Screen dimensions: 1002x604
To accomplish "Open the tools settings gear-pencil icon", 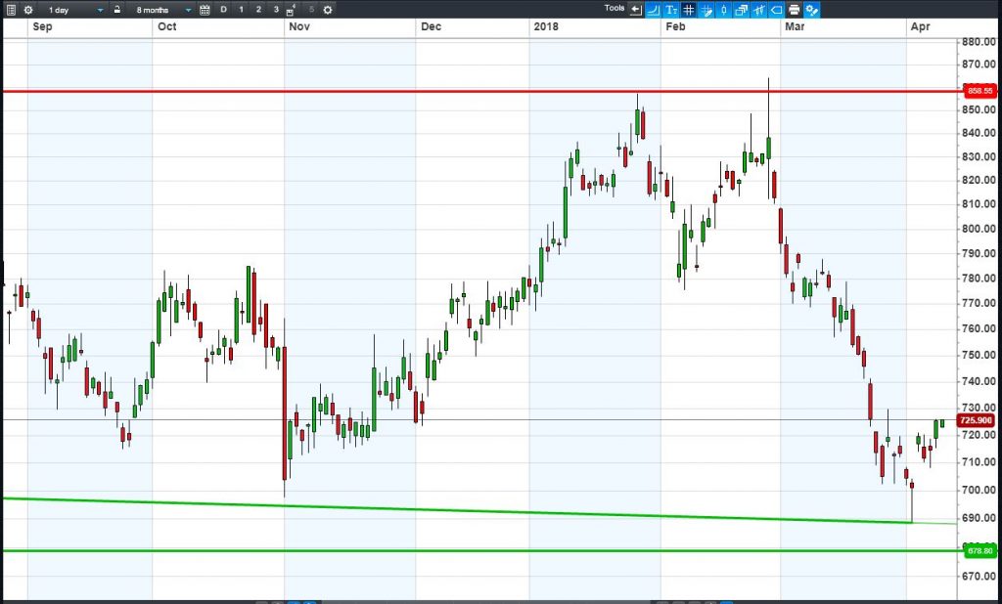I will [x=811, y=10].
